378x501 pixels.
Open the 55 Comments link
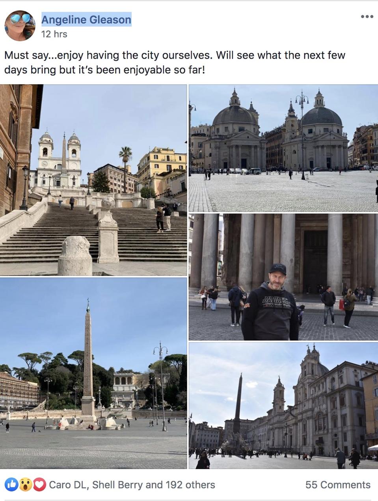(338, 485)
